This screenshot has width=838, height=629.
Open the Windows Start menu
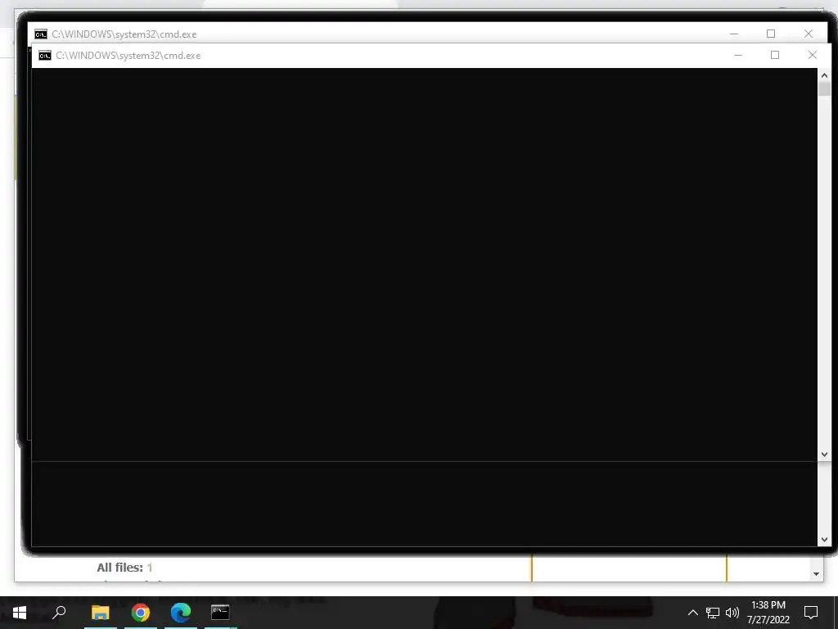click(x=20, y=613)
